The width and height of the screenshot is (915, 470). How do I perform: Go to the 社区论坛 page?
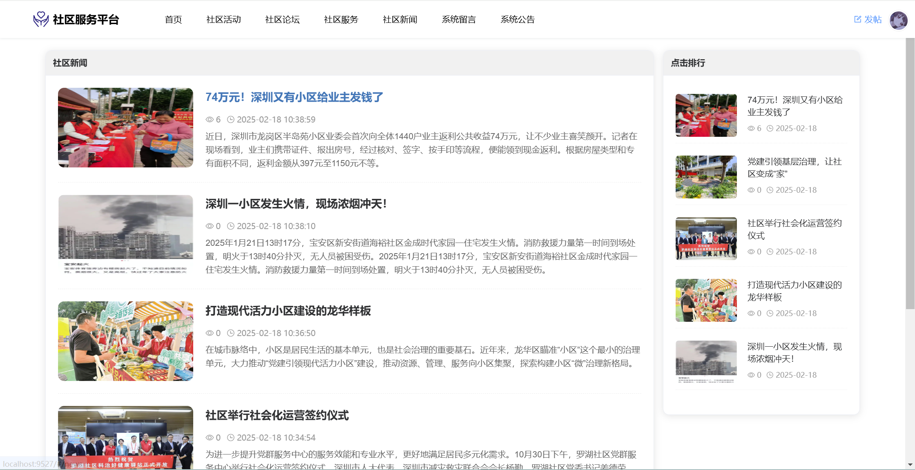(x=282, y=19)
